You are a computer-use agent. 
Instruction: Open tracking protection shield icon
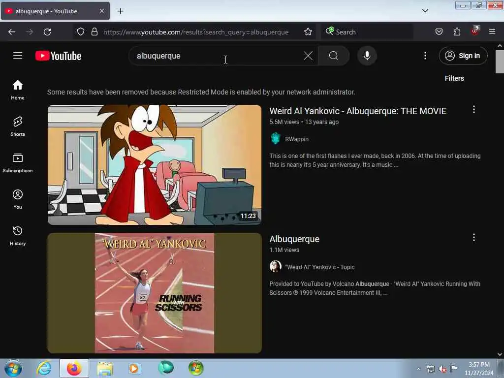point(81,31)
